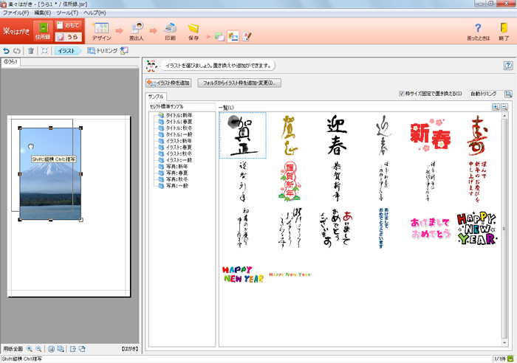Select イラスト:春夏 in sample tree
517x363 pixels.
[x=179, y=148]
